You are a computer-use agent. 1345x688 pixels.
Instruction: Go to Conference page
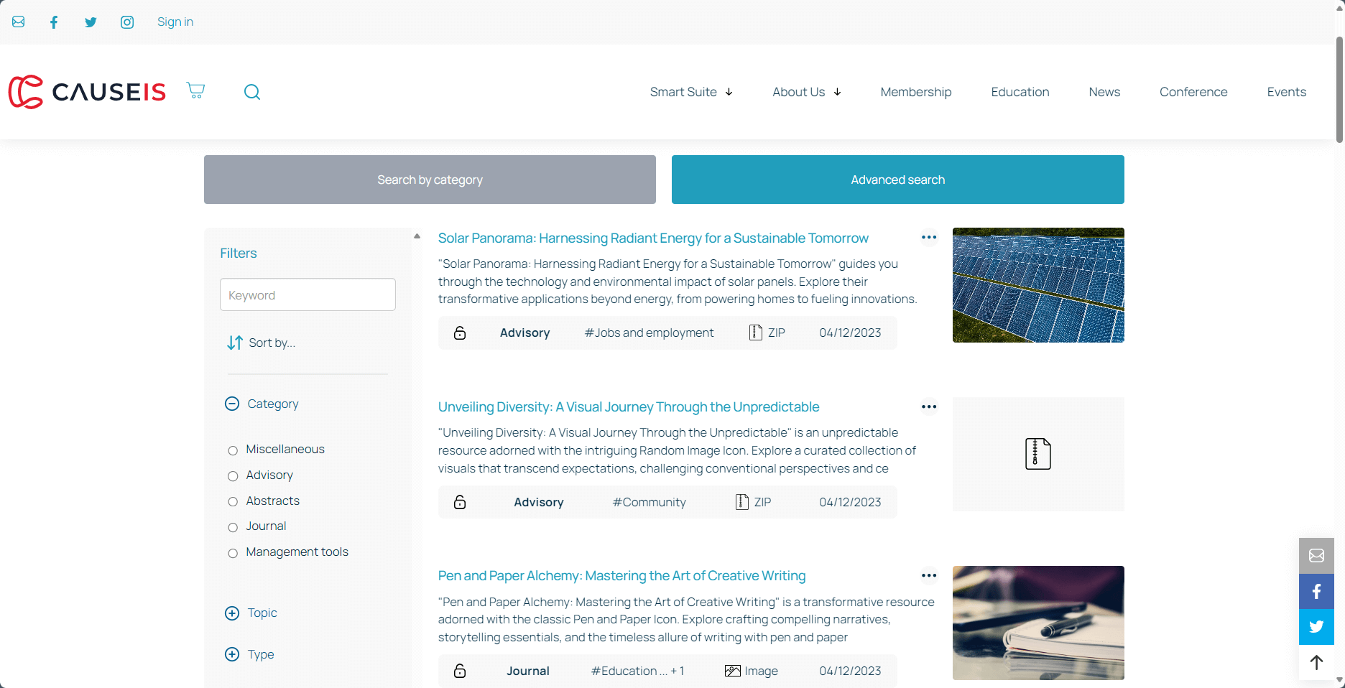(1193, 92)
